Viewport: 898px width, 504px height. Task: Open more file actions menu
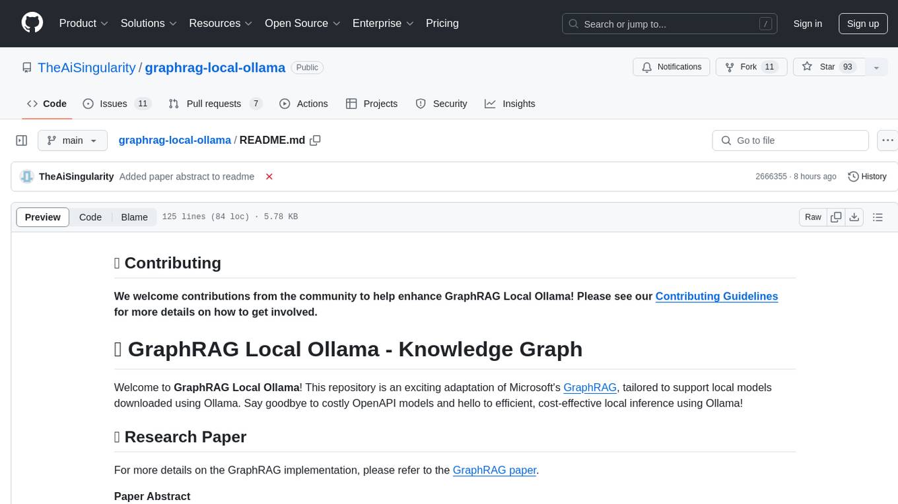(x=887, y=141)
